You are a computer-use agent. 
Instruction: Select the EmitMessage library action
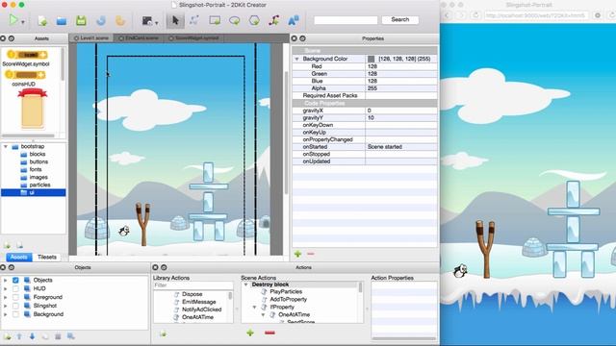click(199, 302)
